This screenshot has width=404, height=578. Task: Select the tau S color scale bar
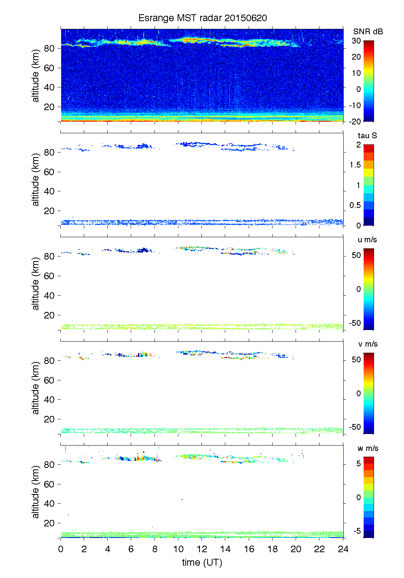tap(368, 185)
